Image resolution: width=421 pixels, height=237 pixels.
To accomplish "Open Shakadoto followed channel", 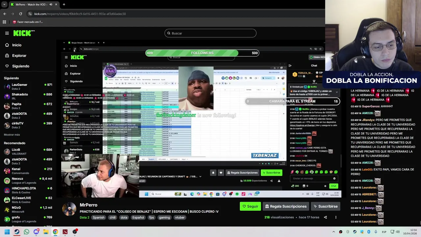I will [x=28, y=96].
